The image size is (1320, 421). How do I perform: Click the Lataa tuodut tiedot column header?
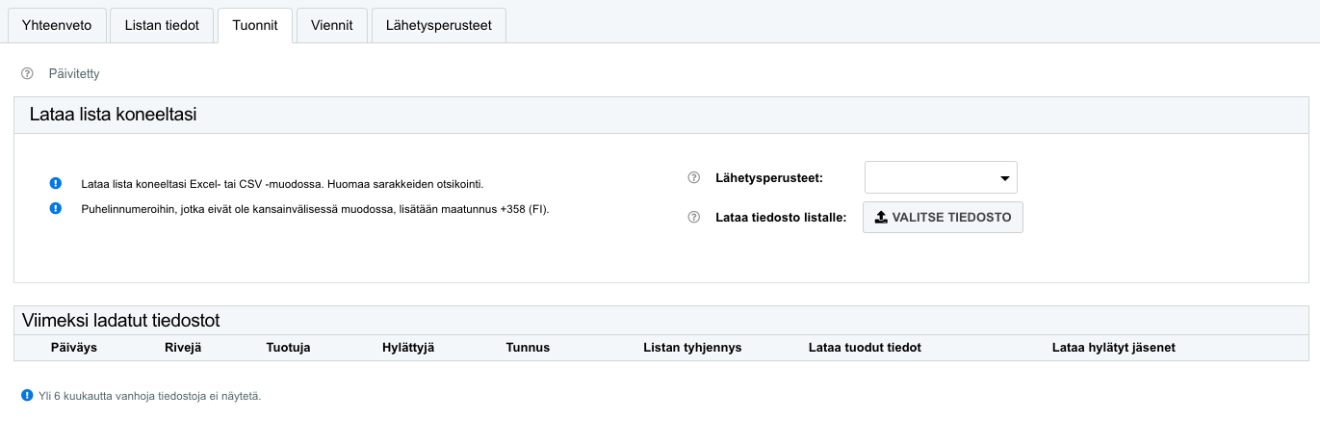(865, 347)
